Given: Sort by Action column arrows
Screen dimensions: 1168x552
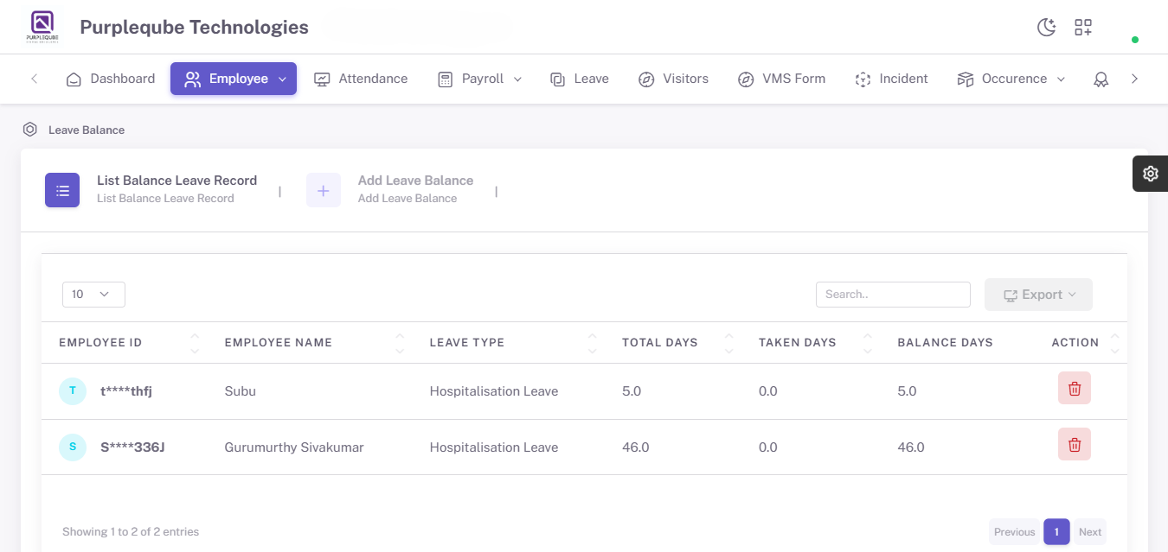Looking at the screenshot, I should tap(1114, 343).
